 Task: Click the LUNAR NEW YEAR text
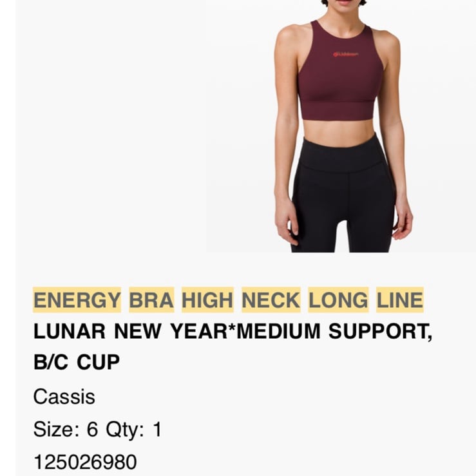pyautogui.click(x=131, y=331)
